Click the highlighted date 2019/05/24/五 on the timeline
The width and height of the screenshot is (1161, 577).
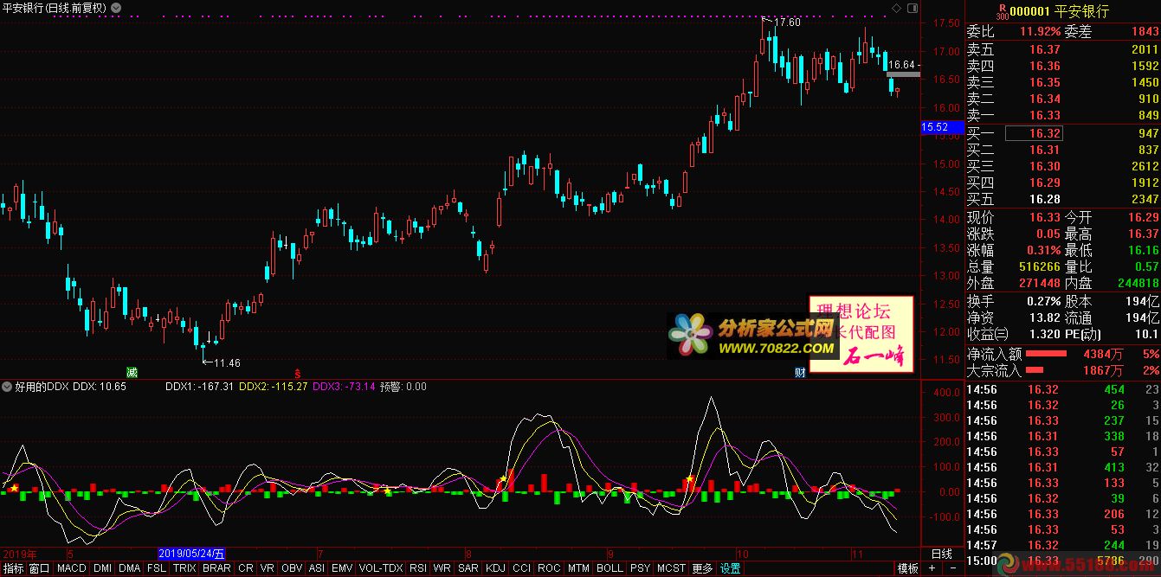192,554
